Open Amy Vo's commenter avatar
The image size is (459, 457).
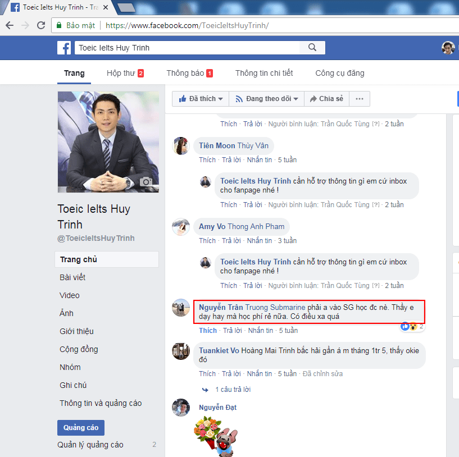tap(181, 227)
